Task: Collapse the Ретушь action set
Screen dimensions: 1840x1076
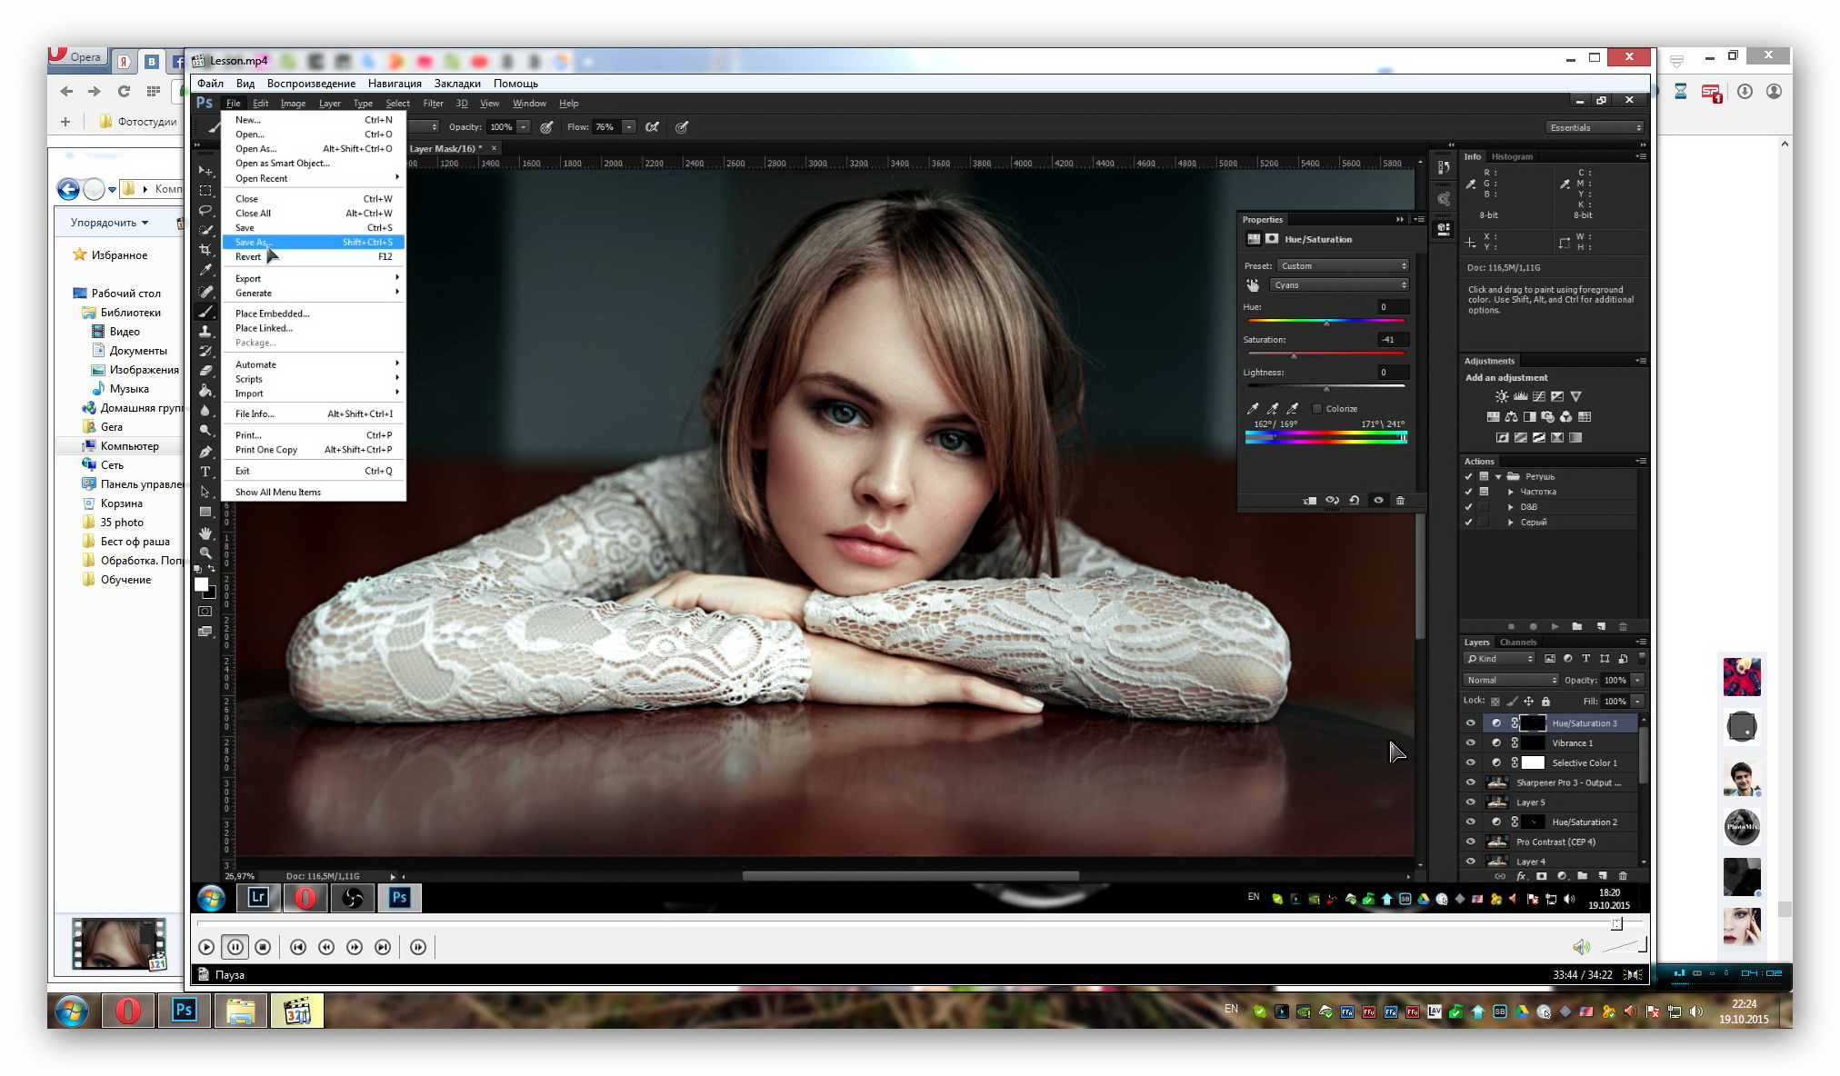Action: [1498, 477]
